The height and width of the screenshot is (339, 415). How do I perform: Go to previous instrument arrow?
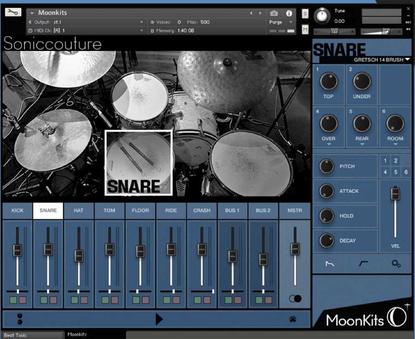(251, 13)
